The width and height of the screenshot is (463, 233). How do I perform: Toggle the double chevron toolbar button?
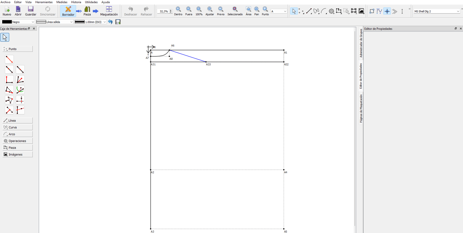[x=394, y=11]
